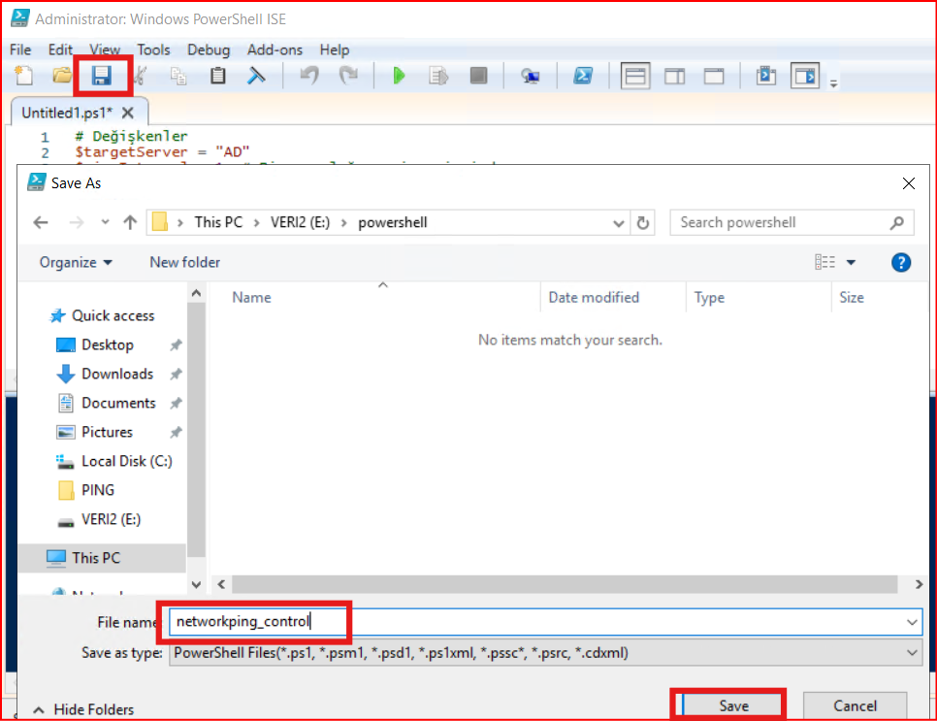The height and width of the screenshot is (721, 937).
Task: Click the Open folder toolbar icon
Action: pos(62,76)
